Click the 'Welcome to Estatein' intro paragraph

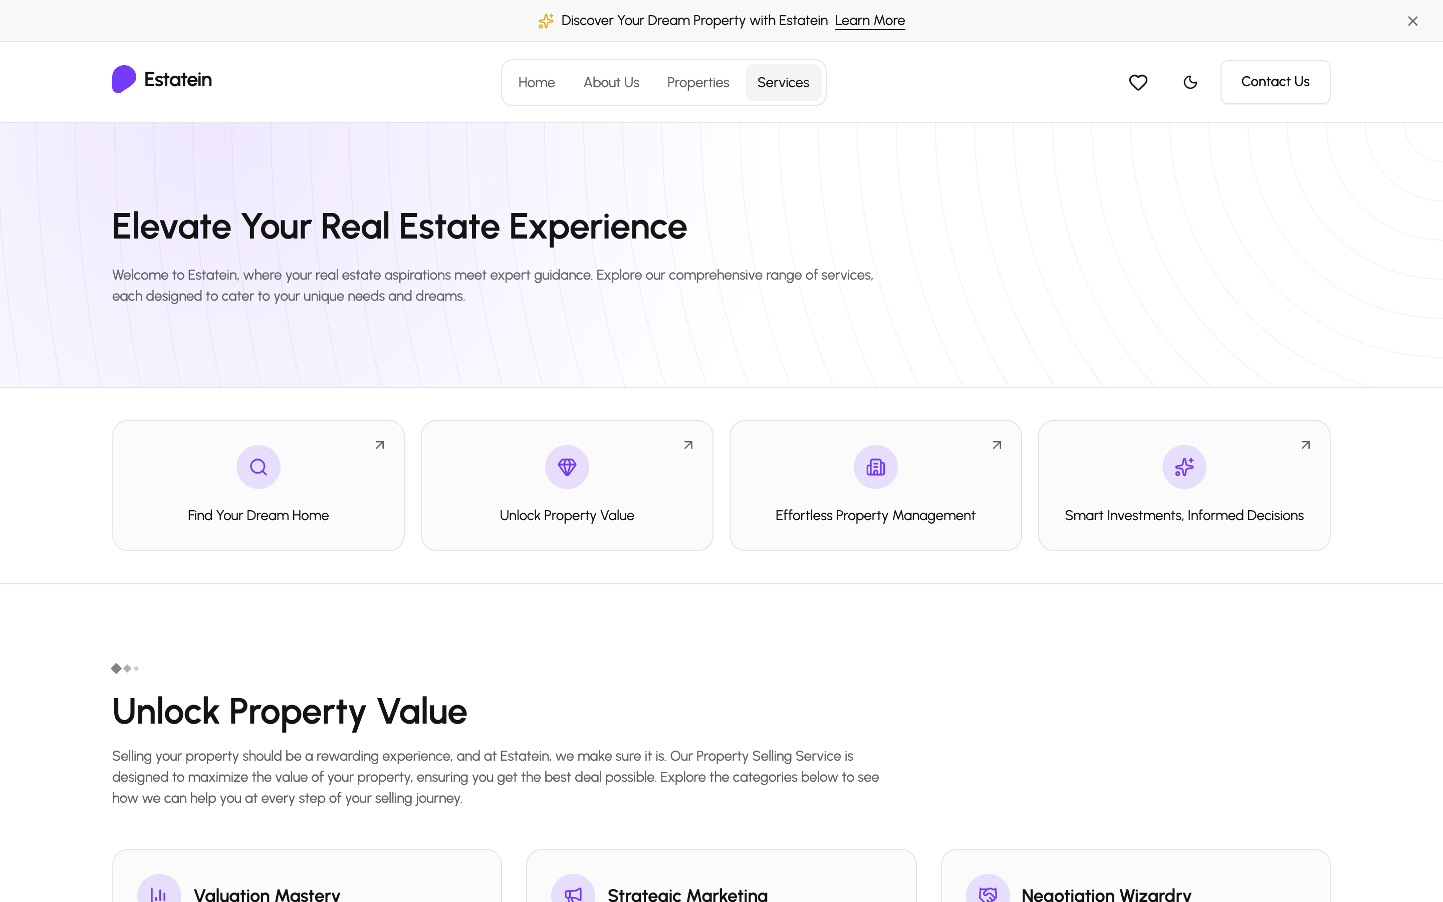point(493,285)
